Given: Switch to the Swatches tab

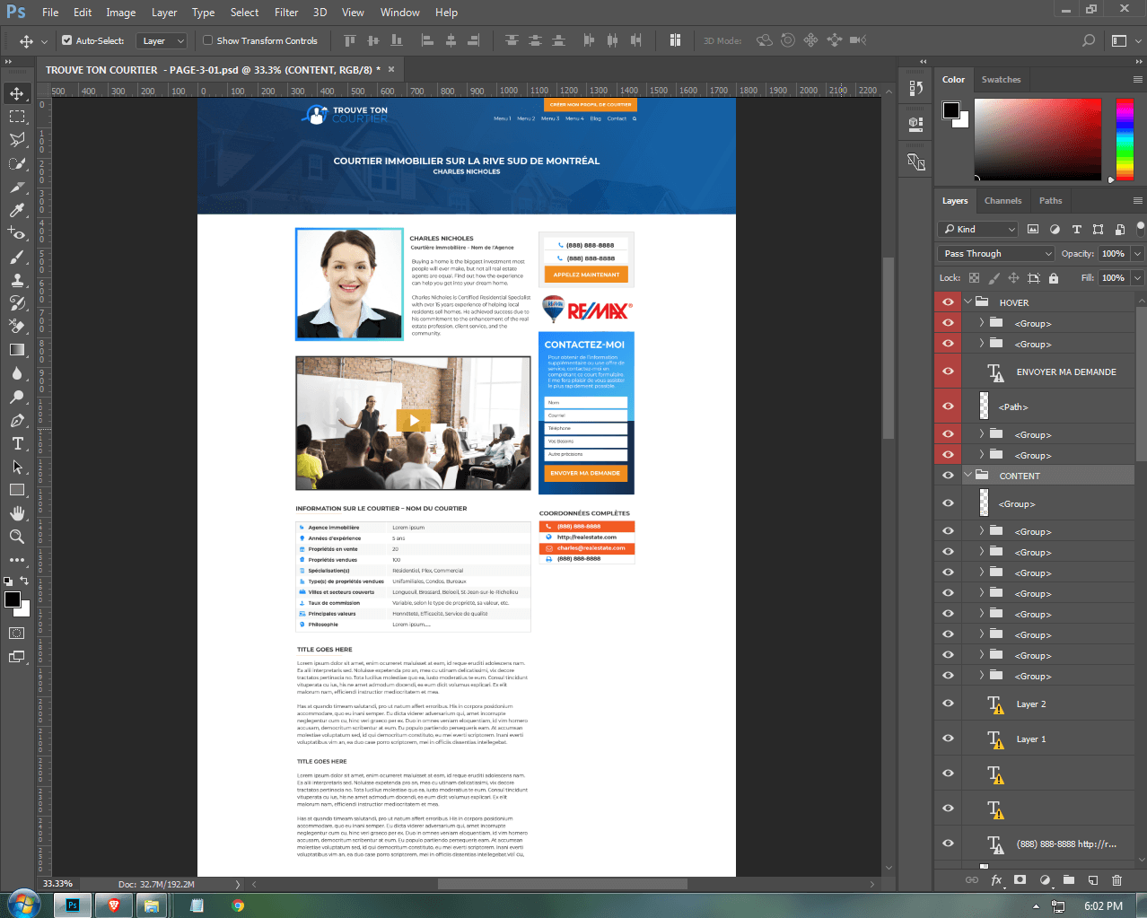Looking at the screenshot, I should (x=1001, y=80).
